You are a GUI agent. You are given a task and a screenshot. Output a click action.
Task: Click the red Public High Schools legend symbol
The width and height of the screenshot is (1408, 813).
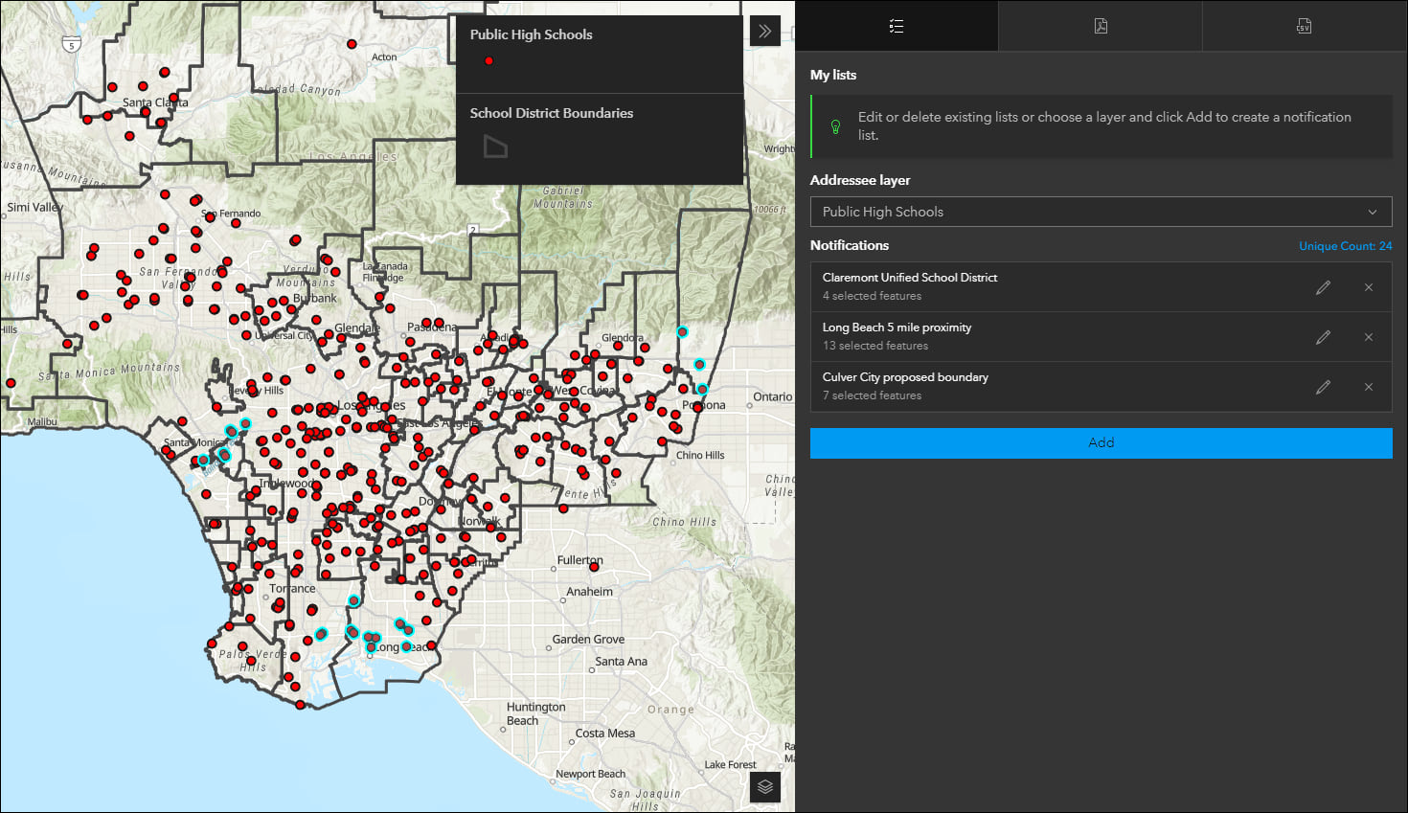[488, 61]
